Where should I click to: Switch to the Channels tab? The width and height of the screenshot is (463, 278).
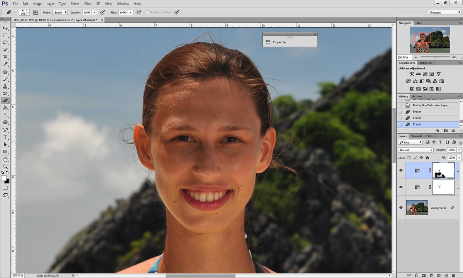coord(416,136)
